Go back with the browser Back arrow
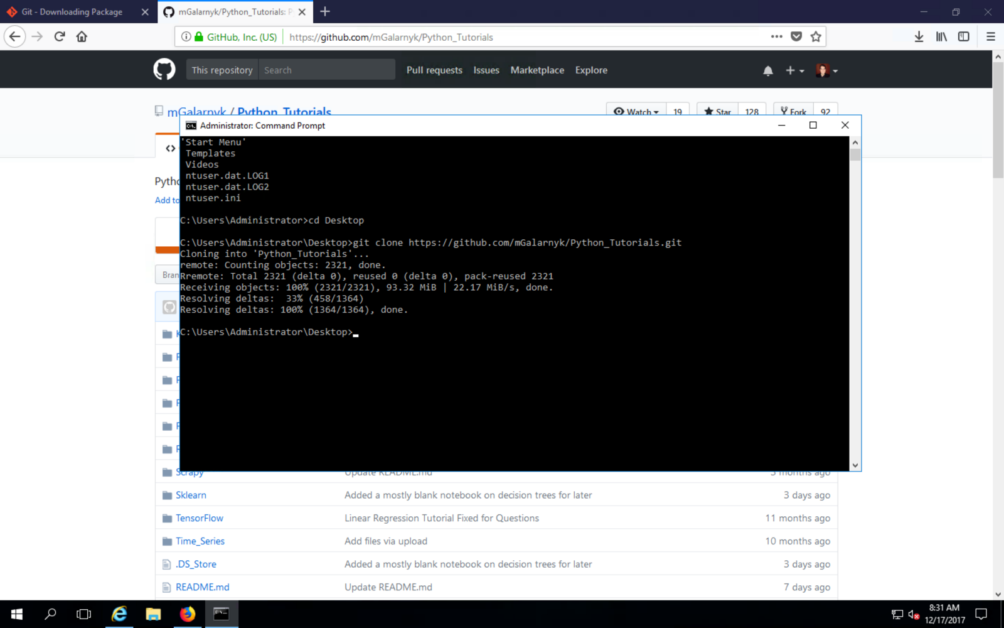 15,36
